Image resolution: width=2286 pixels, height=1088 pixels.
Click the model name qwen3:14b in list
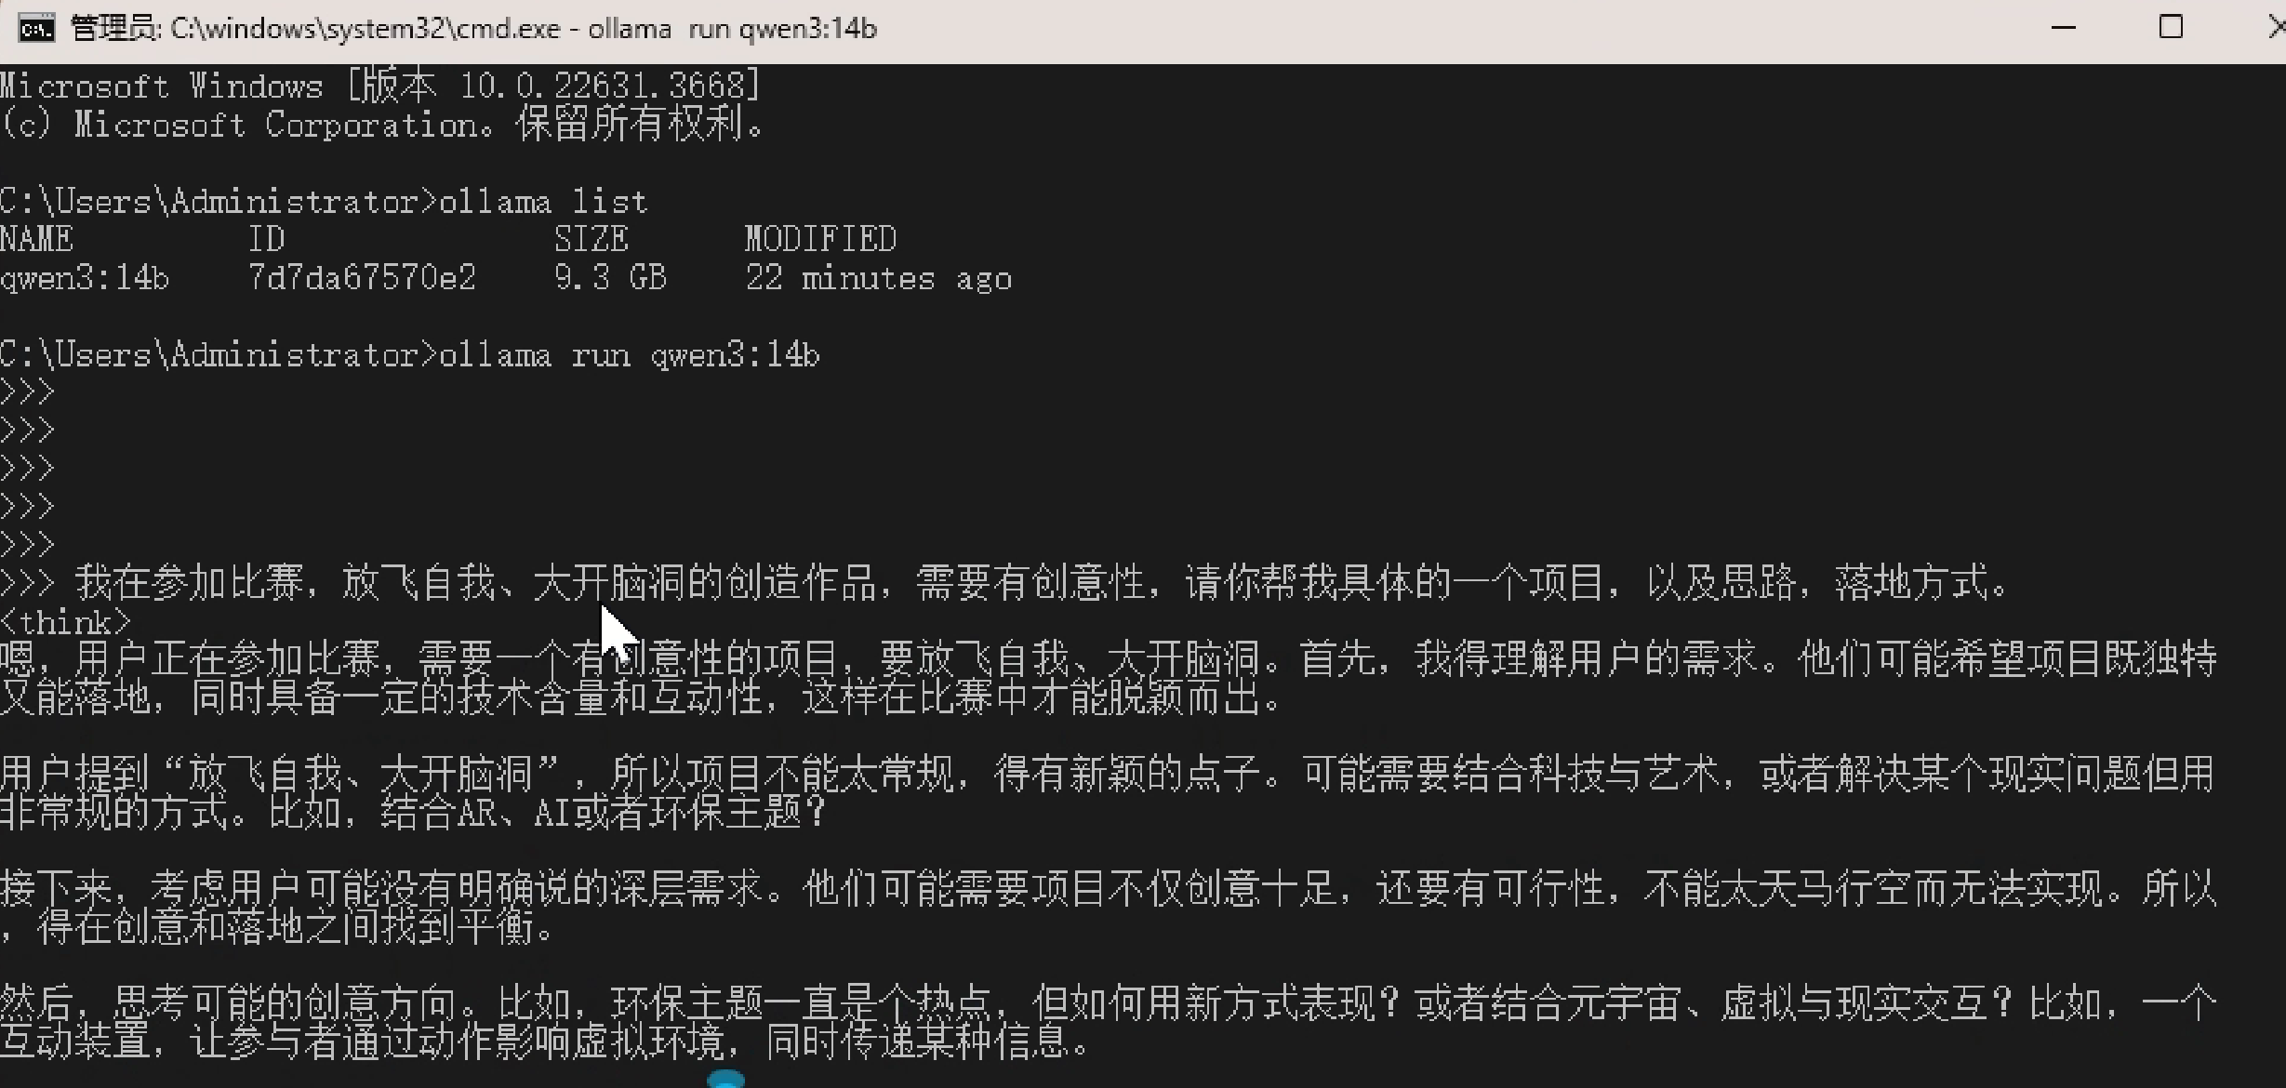[85, 277]
